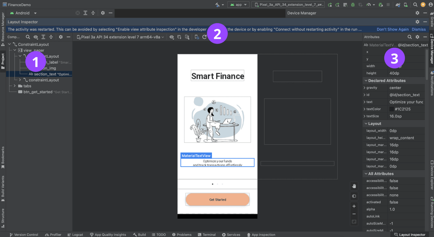Refresh the layout inspector snapshot

(205, 37)
